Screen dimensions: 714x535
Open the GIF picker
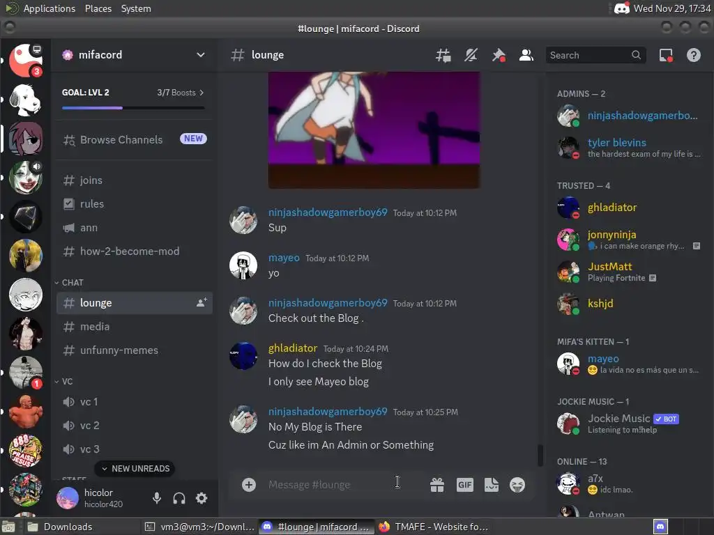coord(464,485)
